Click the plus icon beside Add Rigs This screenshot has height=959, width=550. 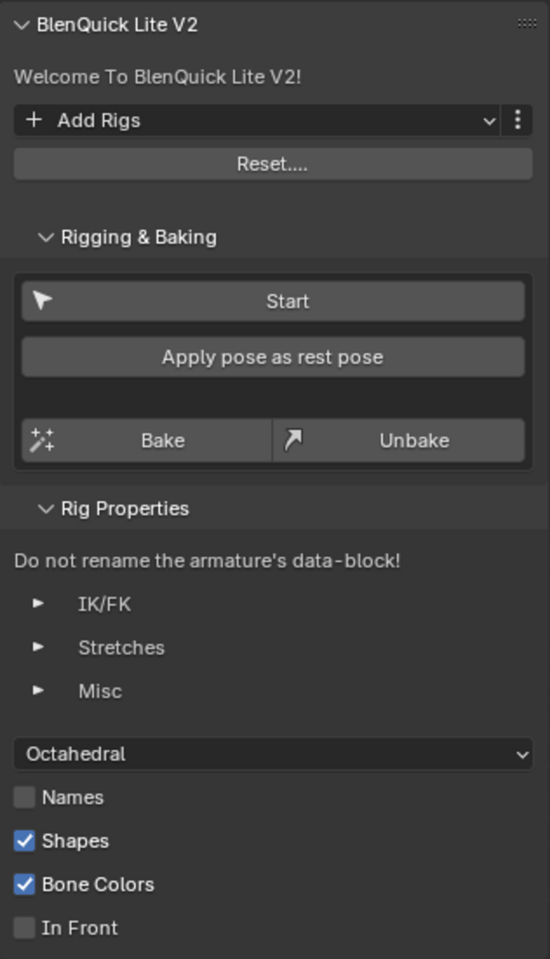[34, 121]
